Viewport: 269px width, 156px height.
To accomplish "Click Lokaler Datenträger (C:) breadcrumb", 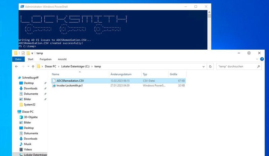I will click(x=75, y=66).
